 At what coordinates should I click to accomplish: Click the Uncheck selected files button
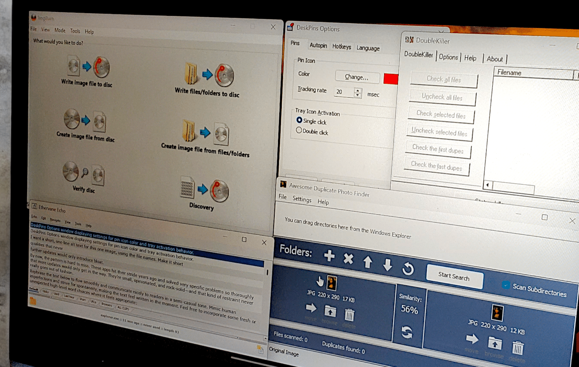(440, 132)
